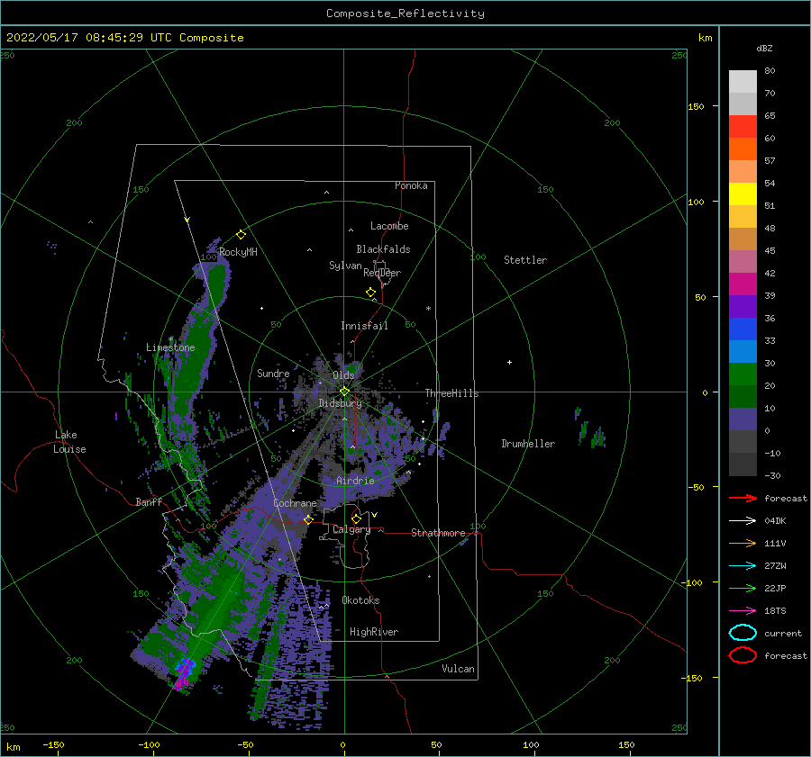
Task: Click the Drumheller town label
Action: (x=528, y=444)
